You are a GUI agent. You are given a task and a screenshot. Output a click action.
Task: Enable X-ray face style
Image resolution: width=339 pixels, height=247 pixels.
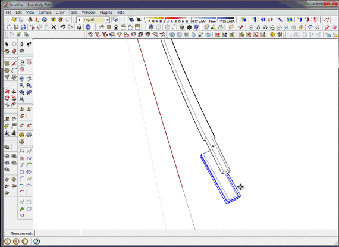[151, 27]
